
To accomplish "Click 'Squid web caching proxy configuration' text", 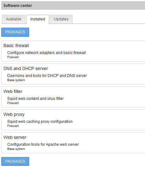I will [x=40, y=122].
